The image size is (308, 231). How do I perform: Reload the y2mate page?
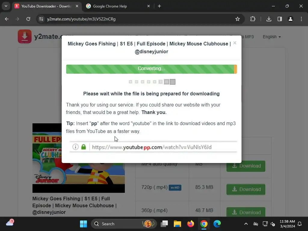28,19
